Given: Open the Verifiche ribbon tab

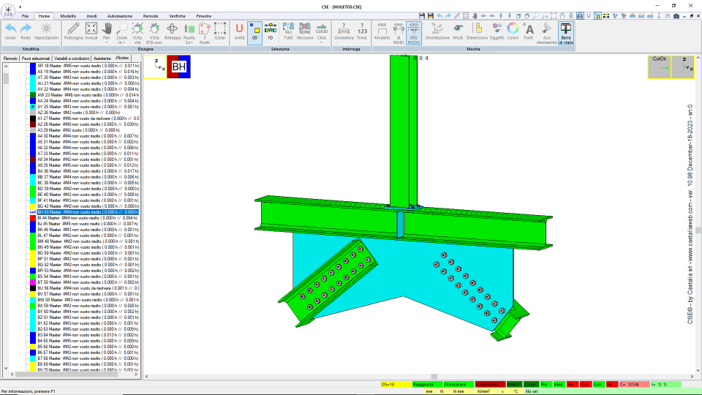Looking at the screenshot, I should pyautogui.click(x=177, y=16).
